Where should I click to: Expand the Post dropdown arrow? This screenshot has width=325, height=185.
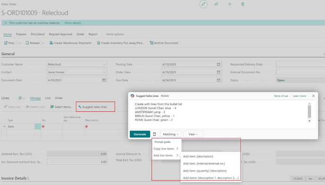tap(19, 43)
